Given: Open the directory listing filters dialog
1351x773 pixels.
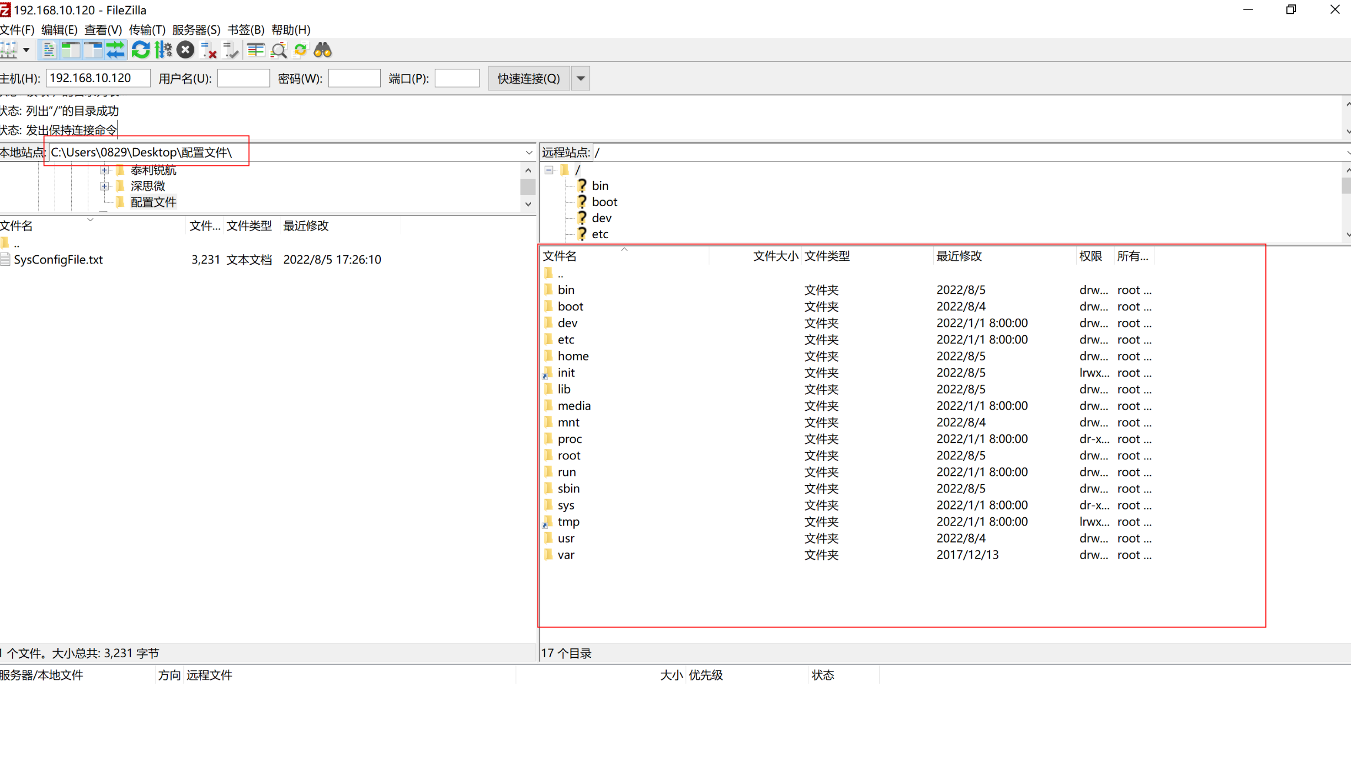Looking at the screenshot, I should click(256, 50).
